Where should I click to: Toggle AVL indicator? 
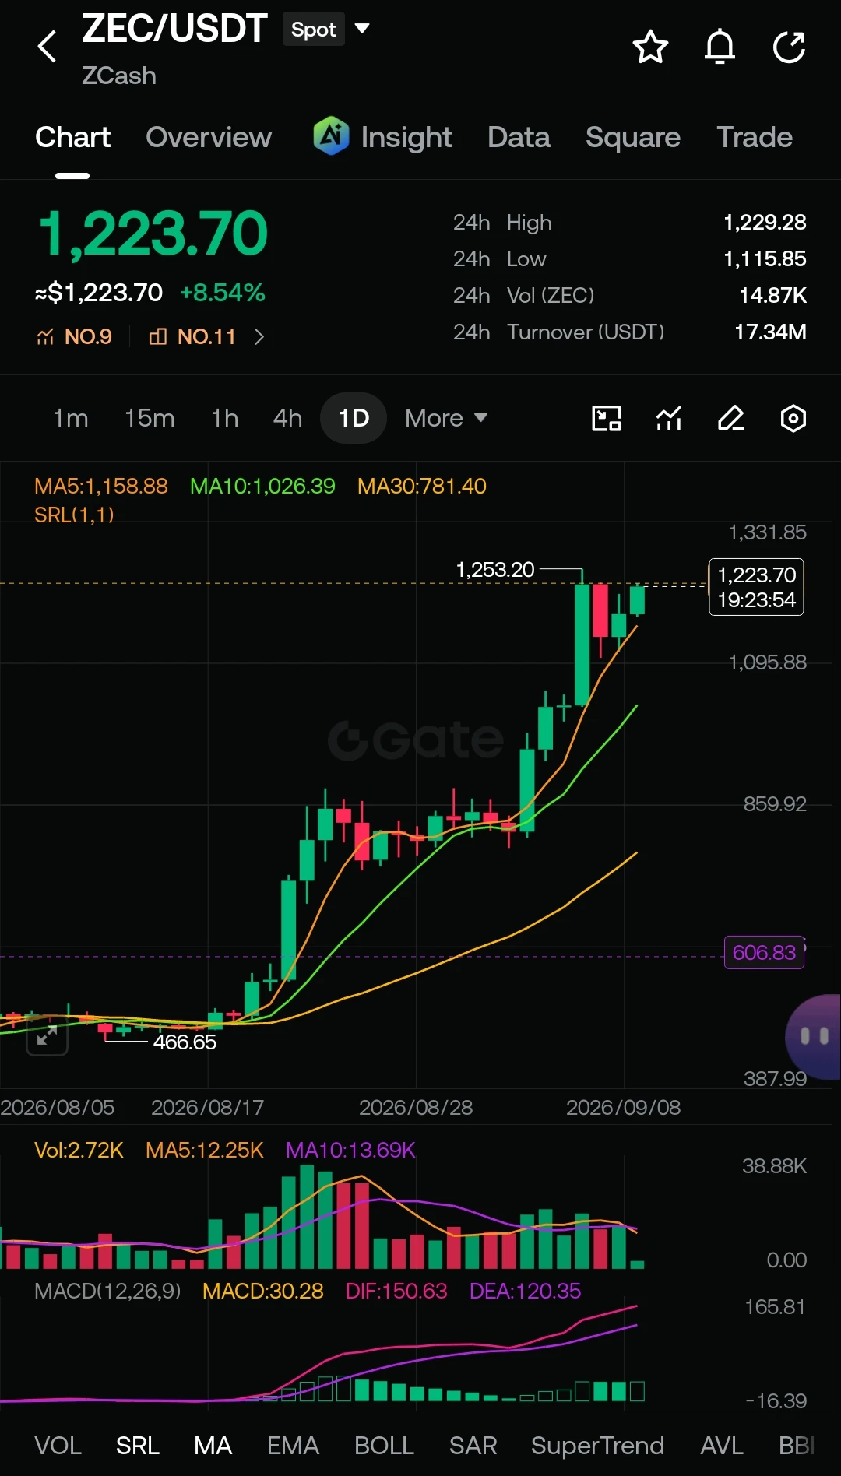[x=721, y=1446]
